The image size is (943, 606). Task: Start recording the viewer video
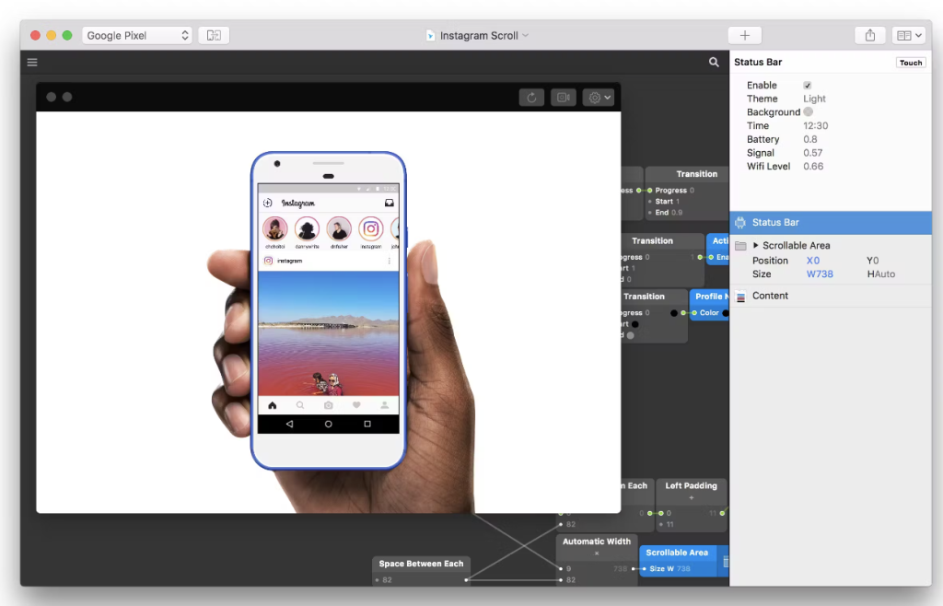point(564,98)
